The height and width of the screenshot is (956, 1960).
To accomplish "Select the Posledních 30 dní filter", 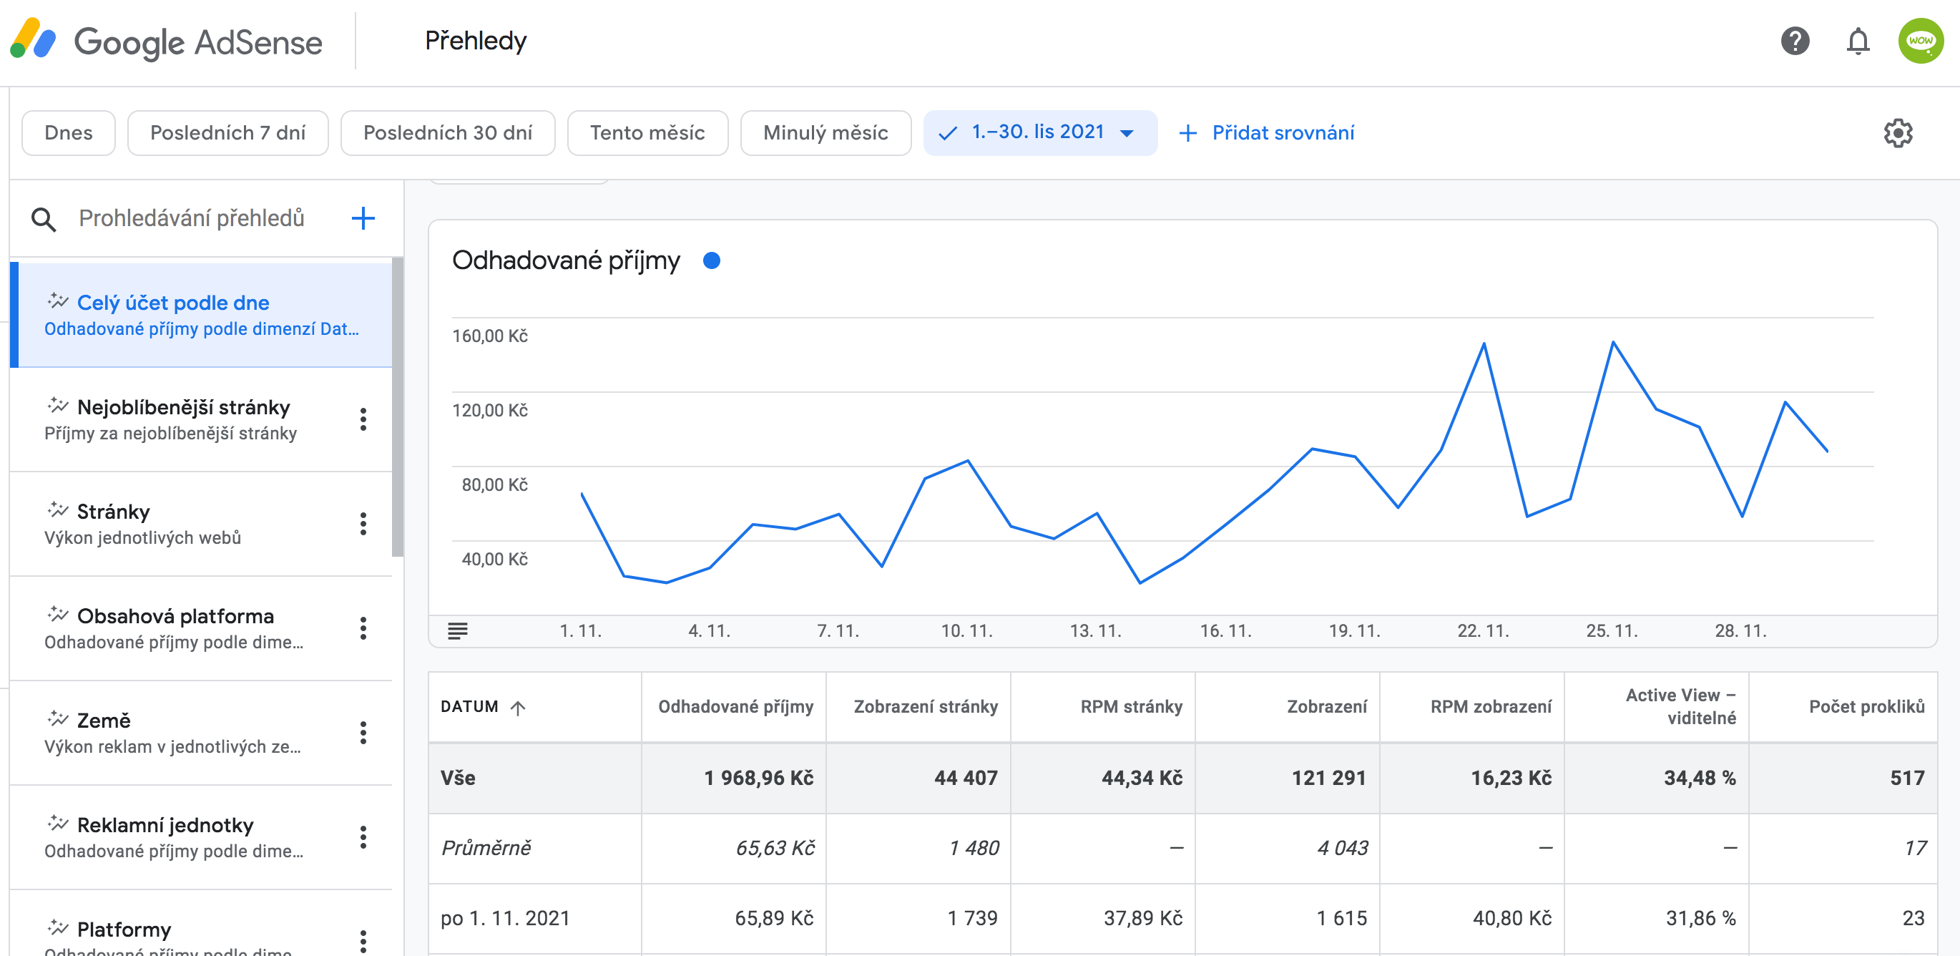I will point(447,133).
